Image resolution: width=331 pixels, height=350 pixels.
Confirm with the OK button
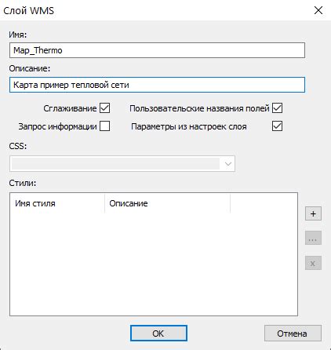point(158,334)
